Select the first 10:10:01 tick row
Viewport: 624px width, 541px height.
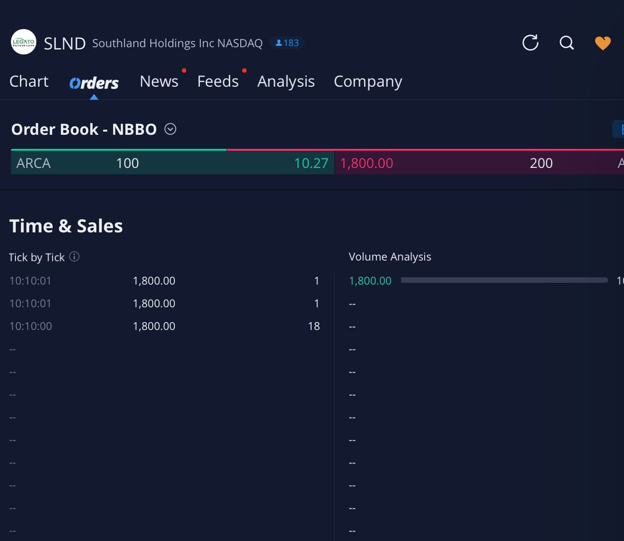[164, 281]
